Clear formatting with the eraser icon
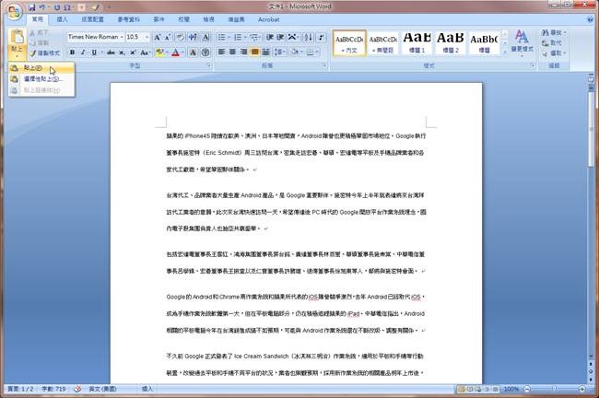This screenshot has height=398, width=599. (x=180, y=37)
